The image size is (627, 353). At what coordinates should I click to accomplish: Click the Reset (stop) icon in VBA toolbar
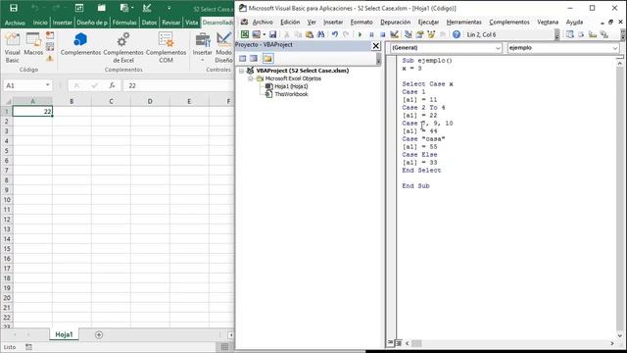(383, 35)
